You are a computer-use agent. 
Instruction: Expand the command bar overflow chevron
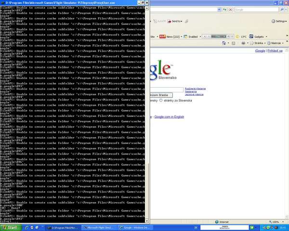[x=287, y=41]
